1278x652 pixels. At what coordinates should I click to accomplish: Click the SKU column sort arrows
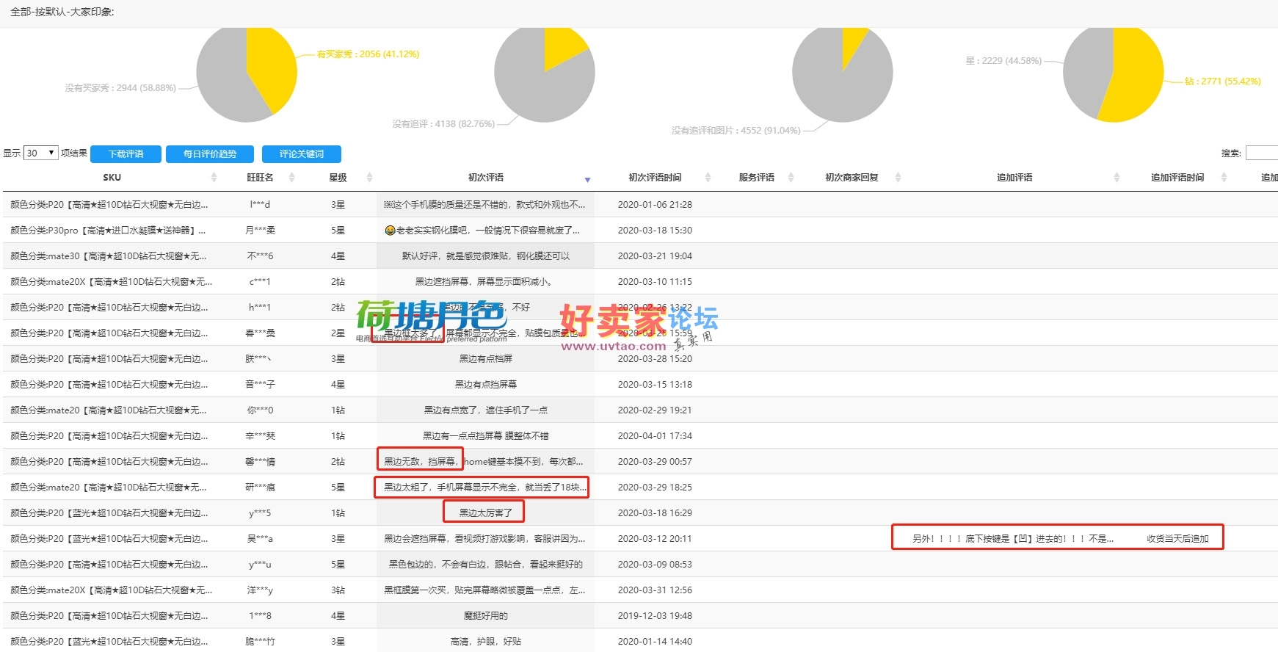click(214, 178)
